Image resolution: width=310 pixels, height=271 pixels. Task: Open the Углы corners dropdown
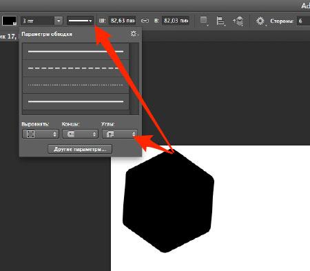pos(120,134)
